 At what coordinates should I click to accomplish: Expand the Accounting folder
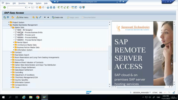(x=11, y=60)
